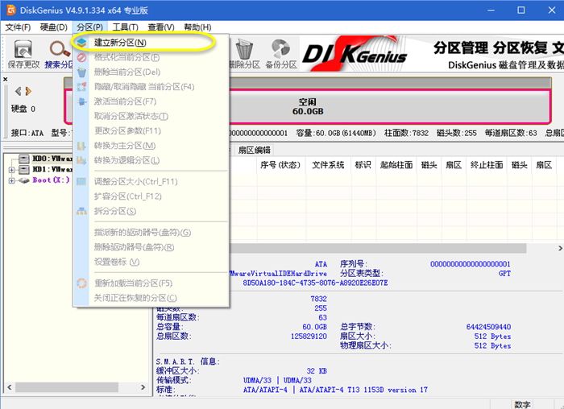The width and height of the screenshot is (564, 409).
Task: Maximize the DiskGenius window
Action: coord(520,10)
